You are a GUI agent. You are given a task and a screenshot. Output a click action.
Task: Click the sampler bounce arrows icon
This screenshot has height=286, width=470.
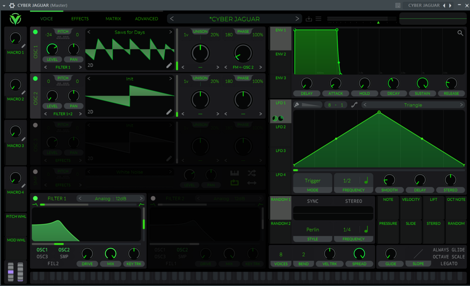(x=252, y=183)
